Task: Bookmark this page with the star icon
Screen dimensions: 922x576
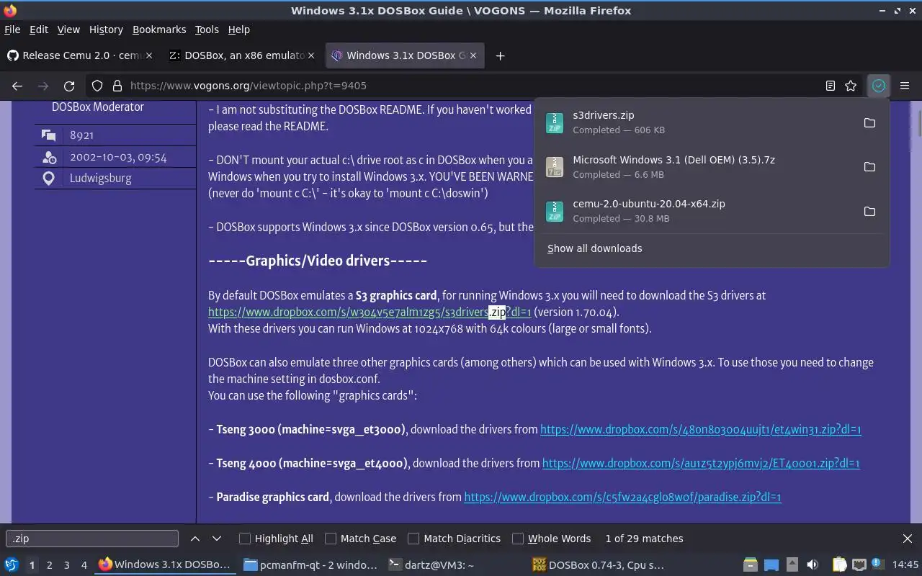Action: click(851, 86)
